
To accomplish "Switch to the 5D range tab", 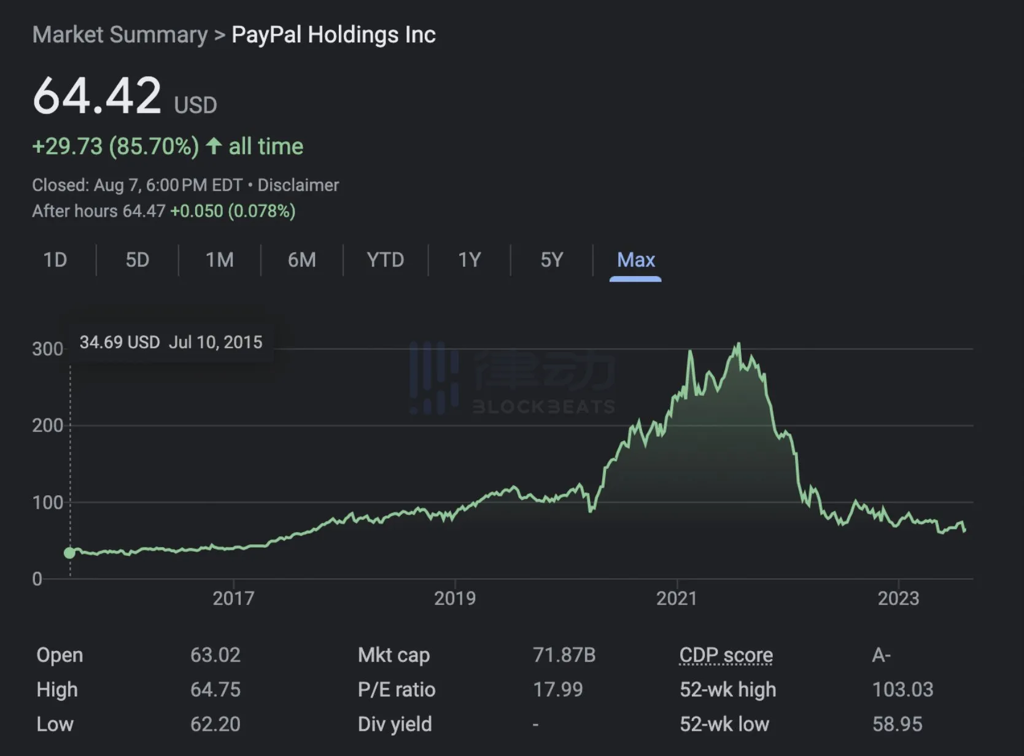I will [x=138, y=260].
